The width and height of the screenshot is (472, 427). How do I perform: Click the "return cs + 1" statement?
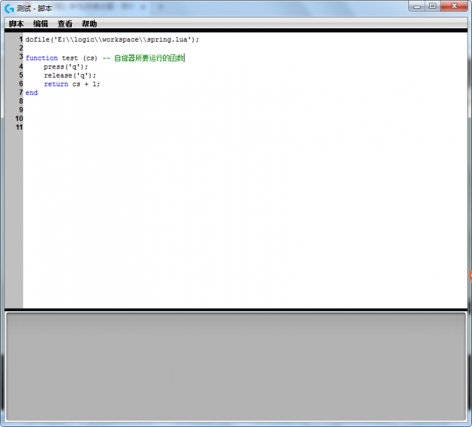click(72, 84)
